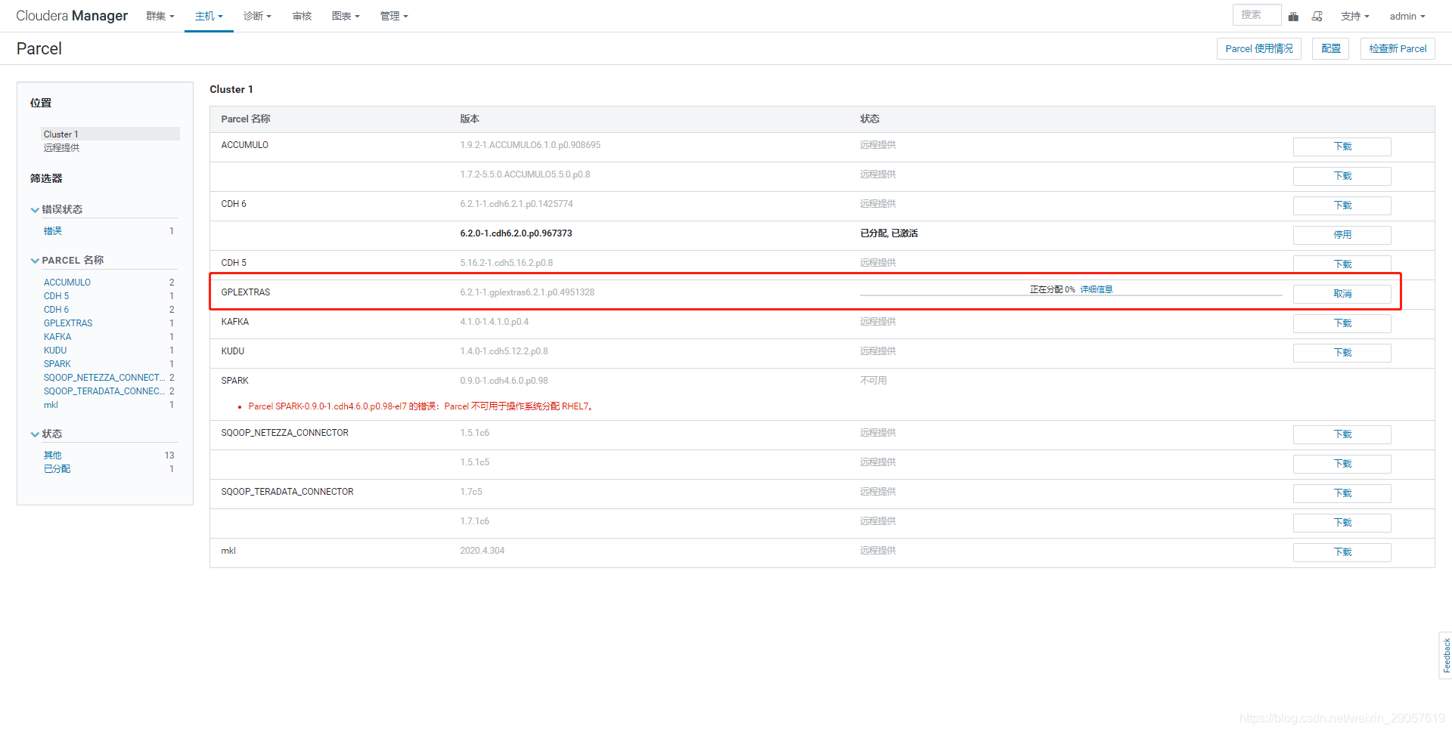Download CDH 5.16.2 parcel
The width and height of the screenshot is (1452, 732).
[1342, 264]
